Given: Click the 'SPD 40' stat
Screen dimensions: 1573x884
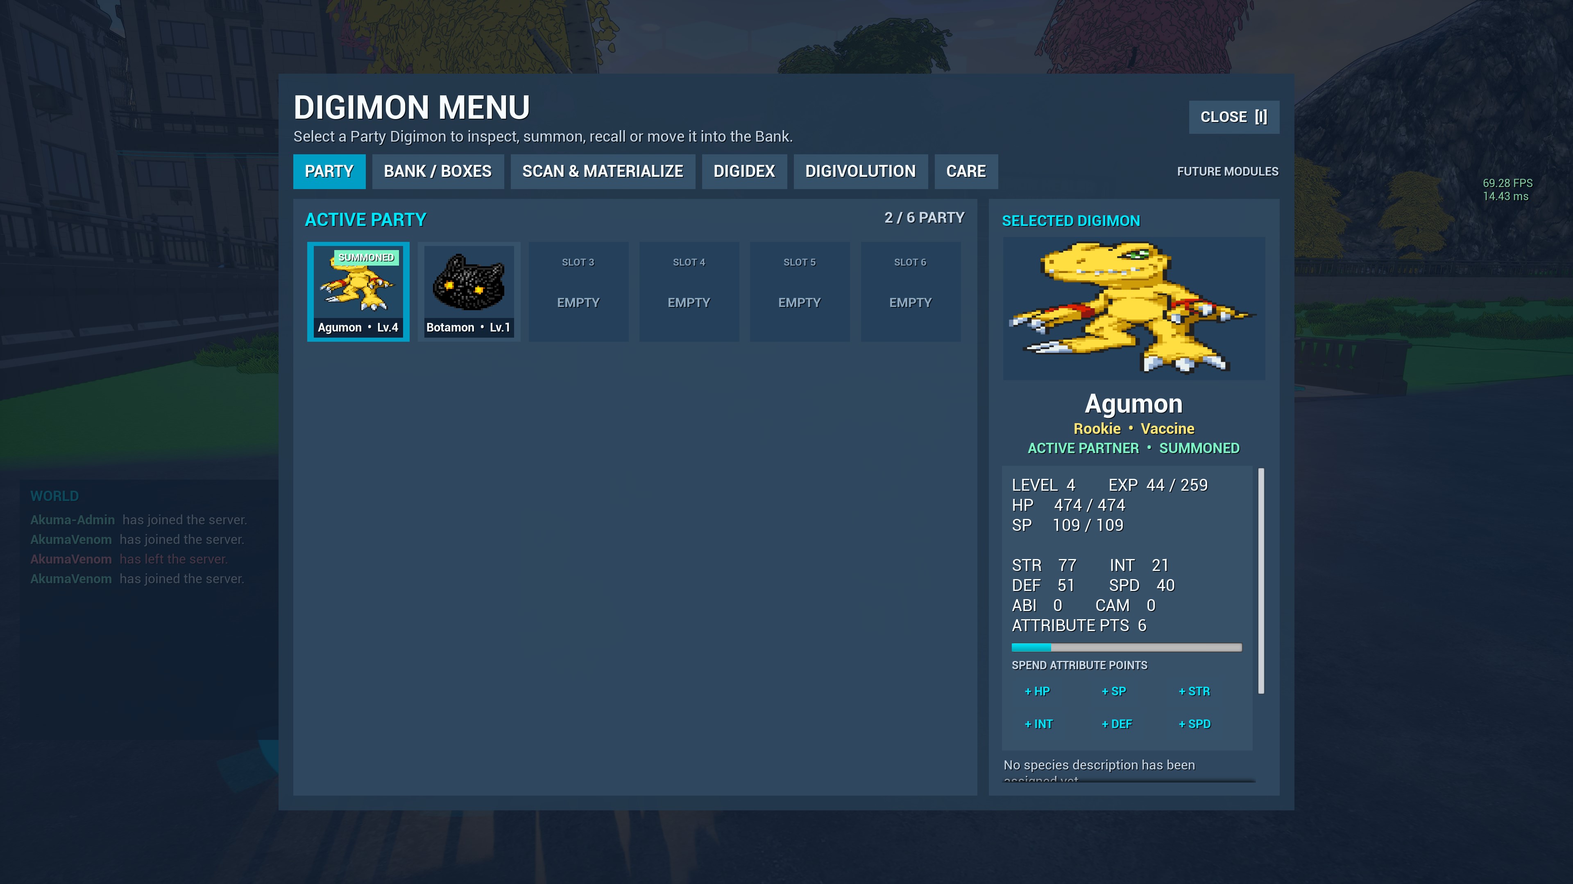Looking at the screenshot, I should click(x=1142, y=586).
